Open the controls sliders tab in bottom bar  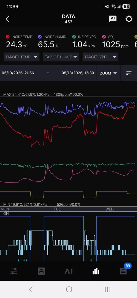point(14,271)
